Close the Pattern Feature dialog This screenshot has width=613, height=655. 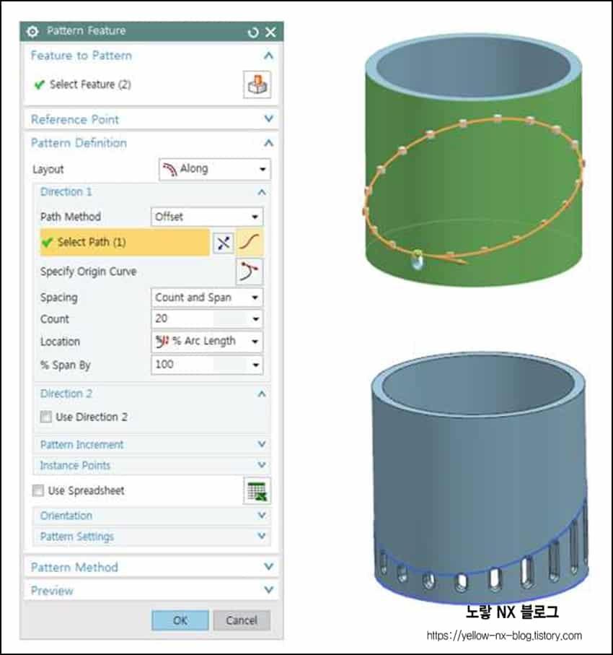tap(271, 32)
